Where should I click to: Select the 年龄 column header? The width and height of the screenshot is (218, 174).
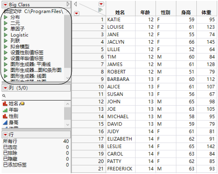click(145, 13)
